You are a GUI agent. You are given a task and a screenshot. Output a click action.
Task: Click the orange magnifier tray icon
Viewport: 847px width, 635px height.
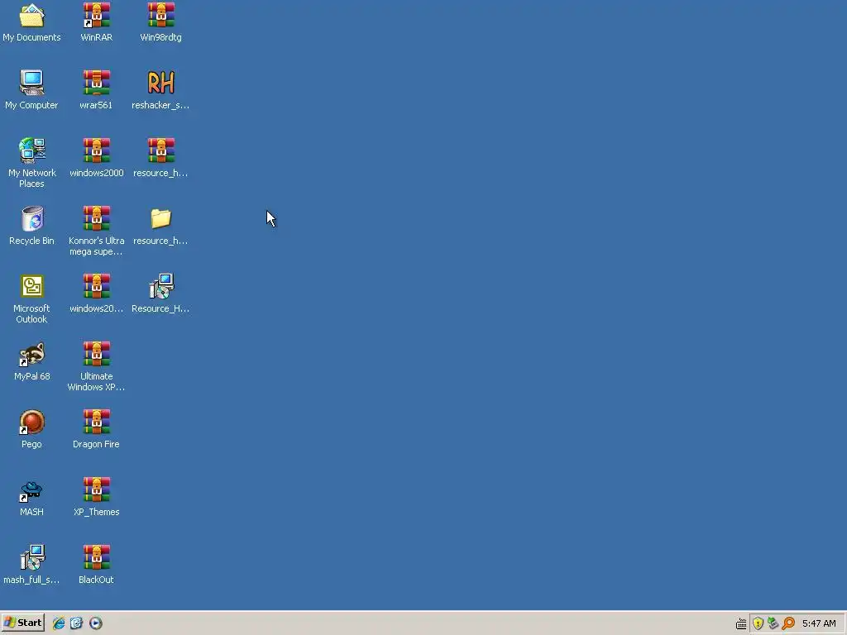pos(788,623)
